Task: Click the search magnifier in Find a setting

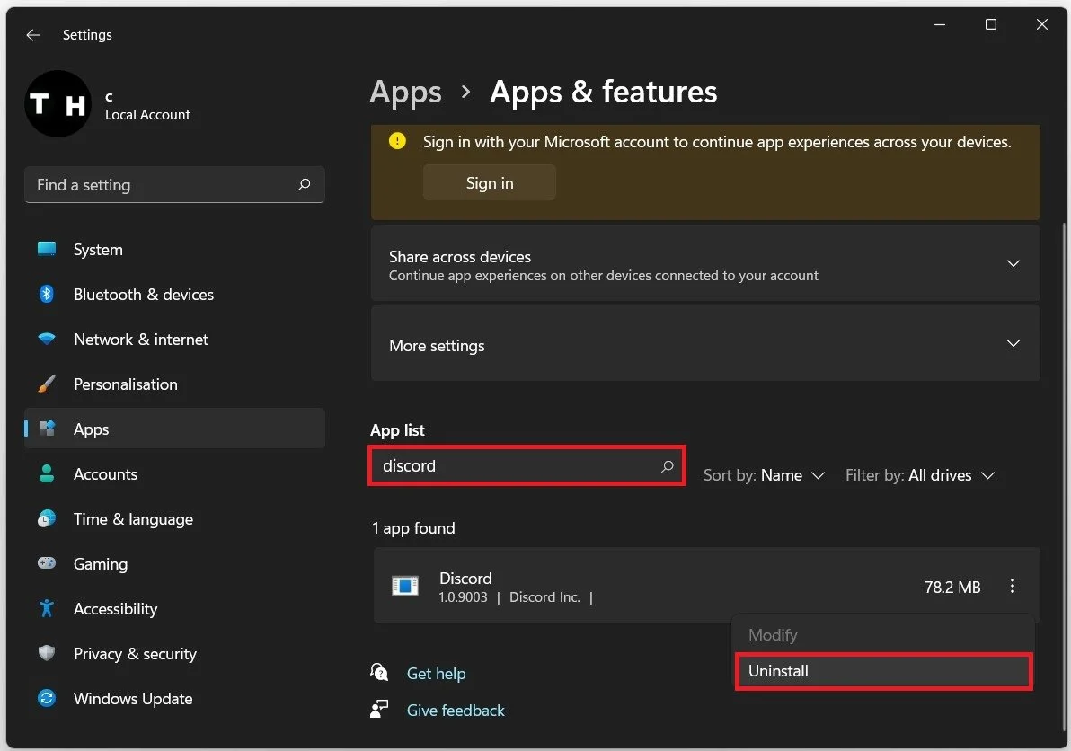Action: [304, 184]
